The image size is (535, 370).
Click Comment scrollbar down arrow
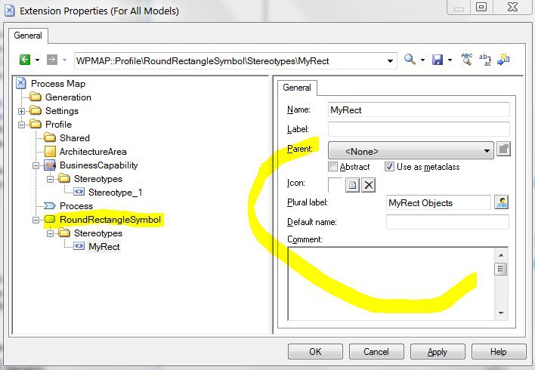501,313
